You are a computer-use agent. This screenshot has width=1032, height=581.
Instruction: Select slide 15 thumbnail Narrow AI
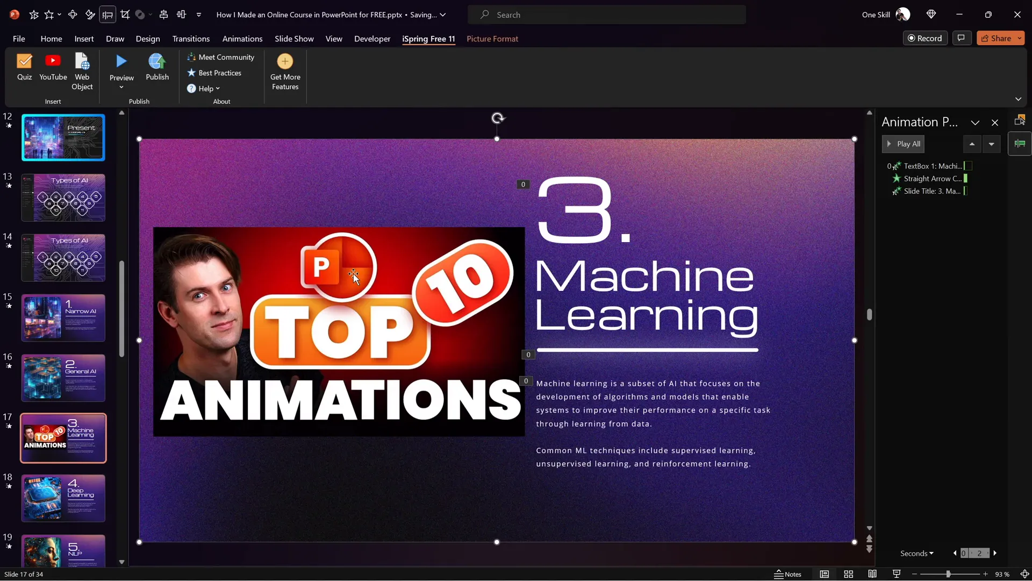(x=63, y=318)
